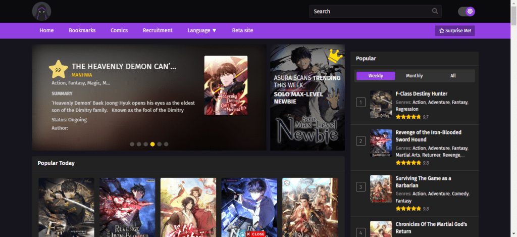This screenshot has height=237, width=517.
Task: Click F-Class Destiny Hunter sidebar thumbnail
Action: [x=381, y=104]
